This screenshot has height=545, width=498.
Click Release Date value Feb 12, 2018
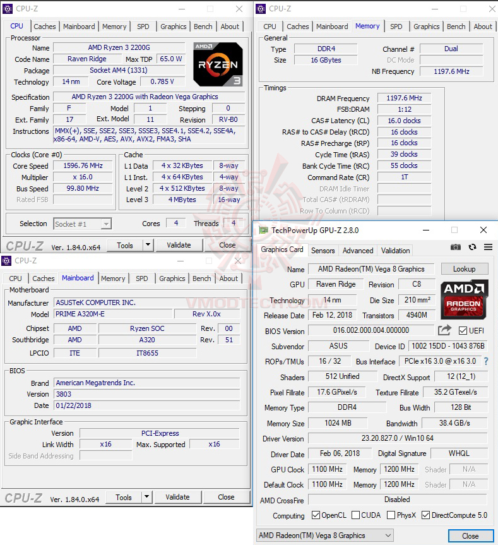coord(333,315)
